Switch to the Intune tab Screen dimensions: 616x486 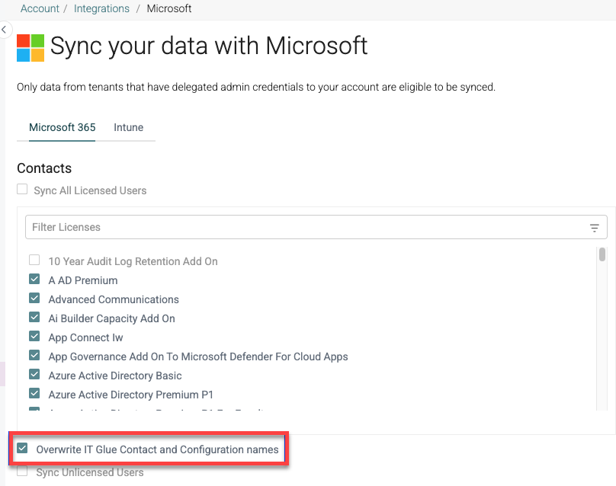click(x=128, y=127)
